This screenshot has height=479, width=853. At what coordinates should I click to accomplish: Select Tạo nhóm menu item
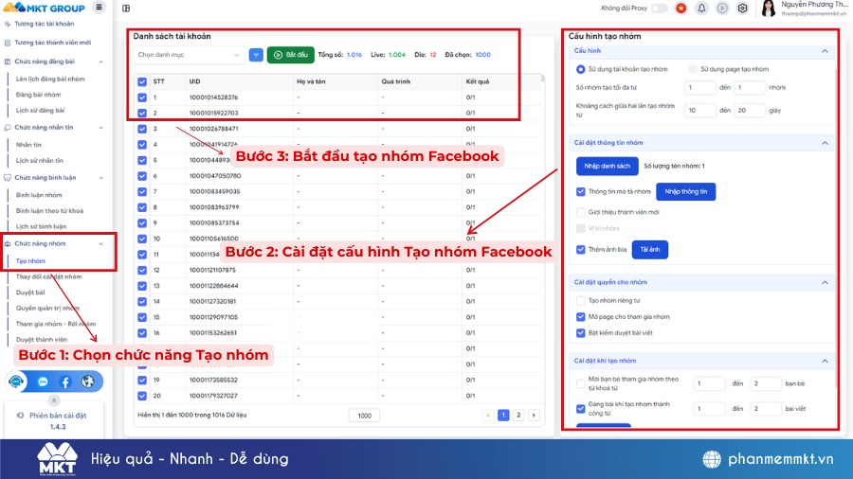click(30, 261)
